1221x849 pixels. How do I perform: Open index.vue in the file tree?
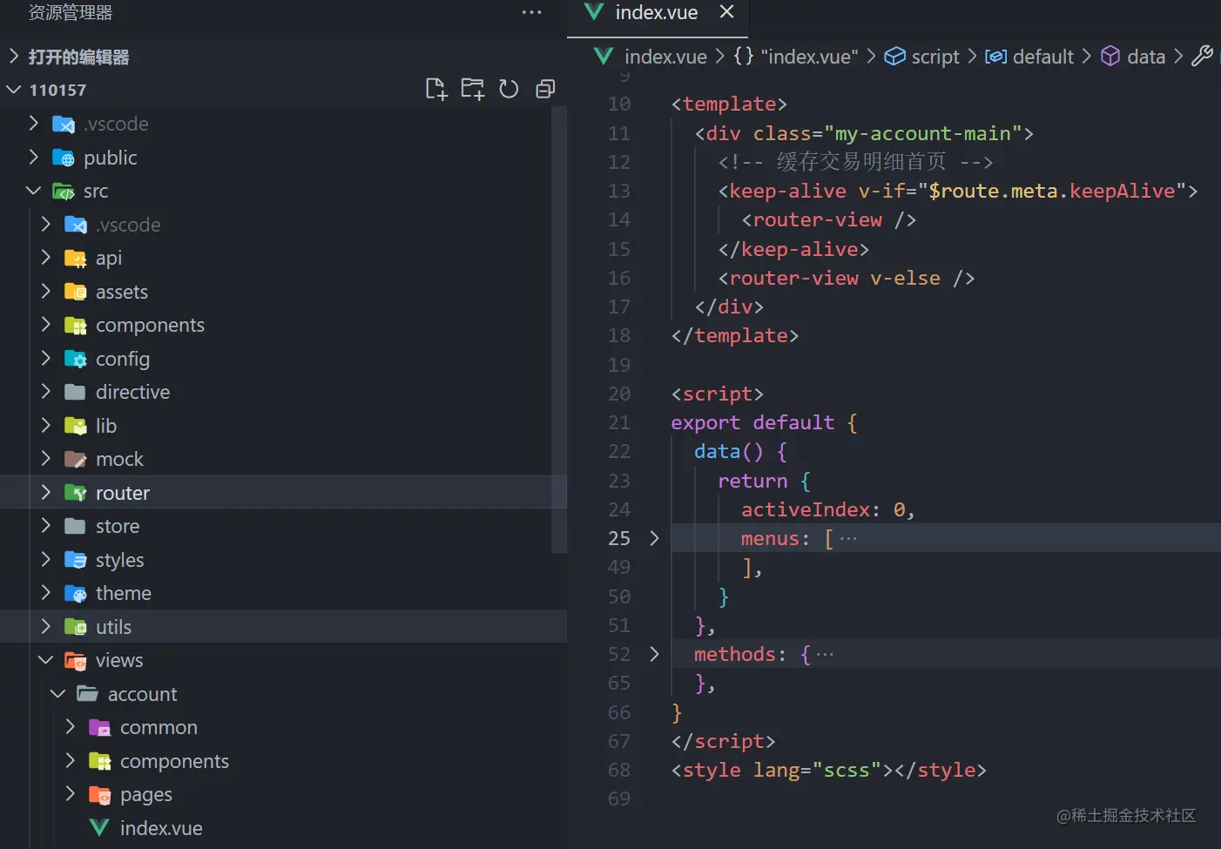[x=161, y=828]
